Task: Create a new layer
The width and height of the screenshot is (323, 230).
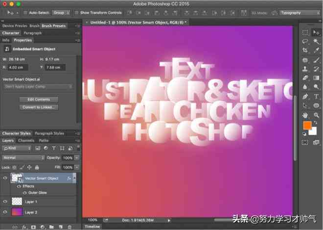Action: (61, 227)
